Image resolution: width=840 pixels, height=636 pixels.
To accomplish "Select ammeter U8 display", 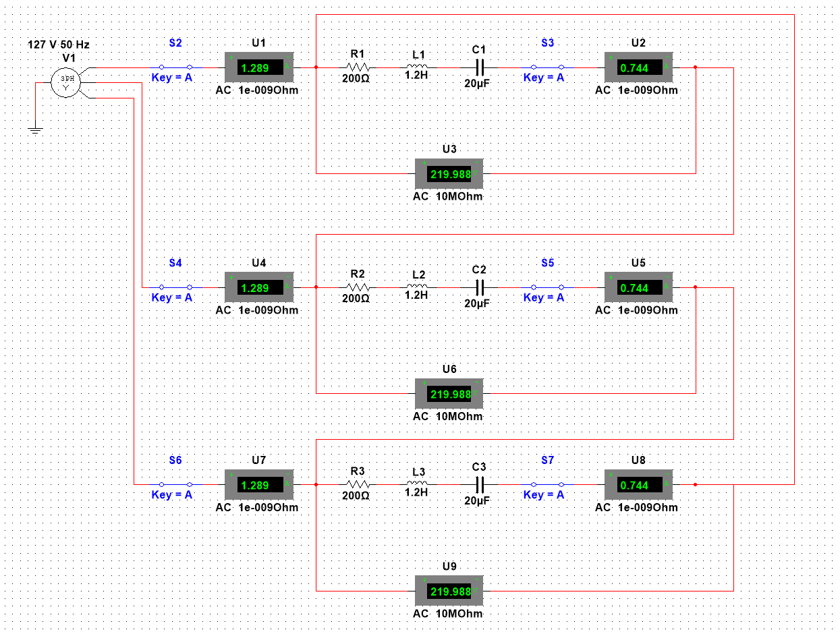I will click(638, 484).
